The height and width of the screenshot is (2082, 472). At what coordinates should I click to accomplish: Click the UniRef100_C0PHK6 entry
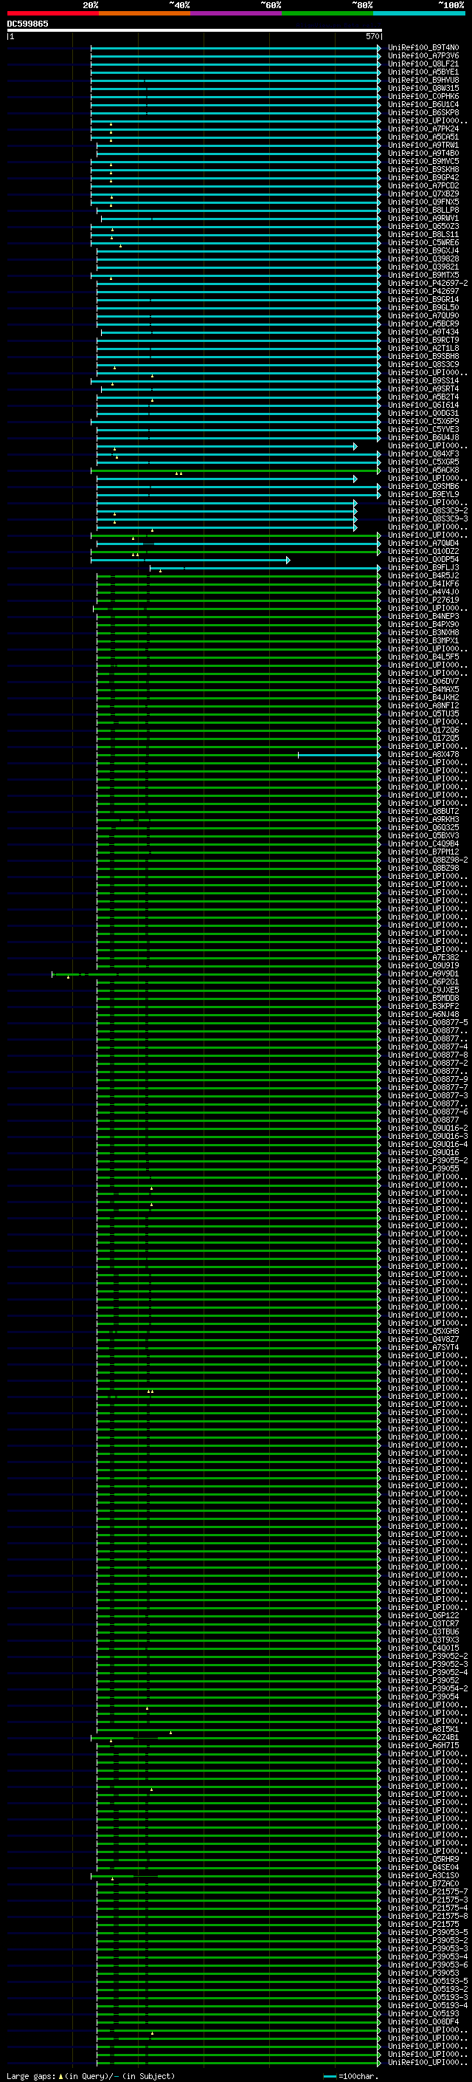[423, 96]
